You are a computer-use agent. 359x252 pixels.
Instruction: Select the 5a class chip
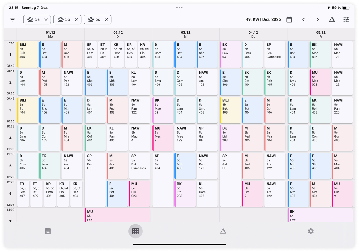coord(34,20)
